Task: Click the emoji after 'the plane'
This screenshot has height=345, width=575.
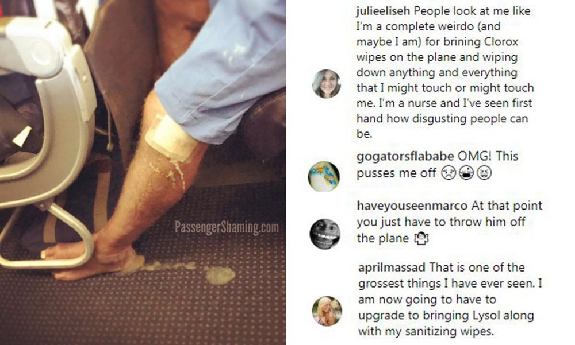Action: (x=421, y=238)
